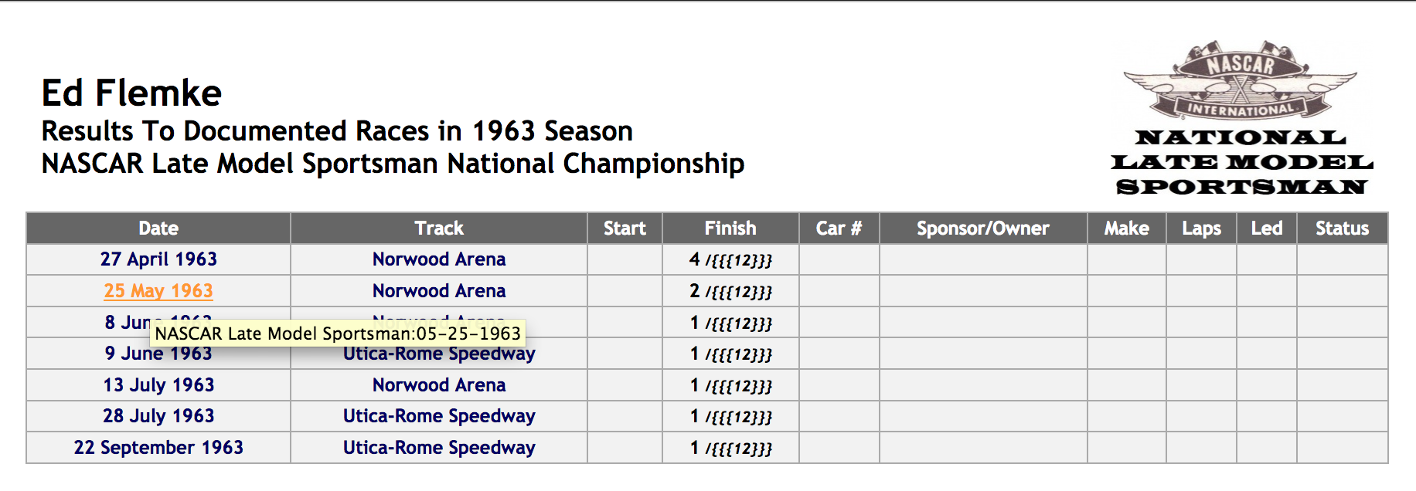
Task: Open the 13 July 1963 race link
Action: click(x=158, y=385)
